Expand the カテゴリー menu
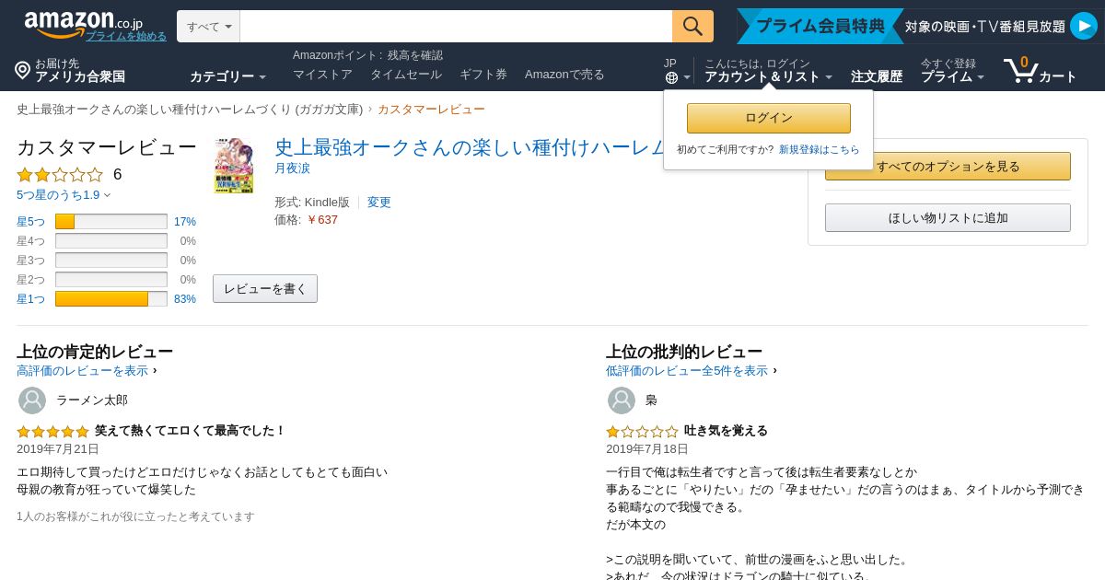This screenshot has height=580, width=1105. 227,76
